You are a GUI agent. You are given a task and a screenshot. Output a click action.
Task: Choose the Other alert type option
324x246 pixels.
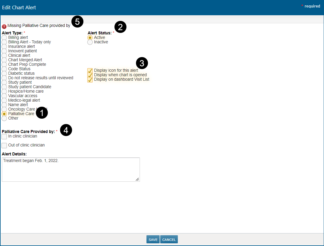pyautogui.click(x=4, y=118)
